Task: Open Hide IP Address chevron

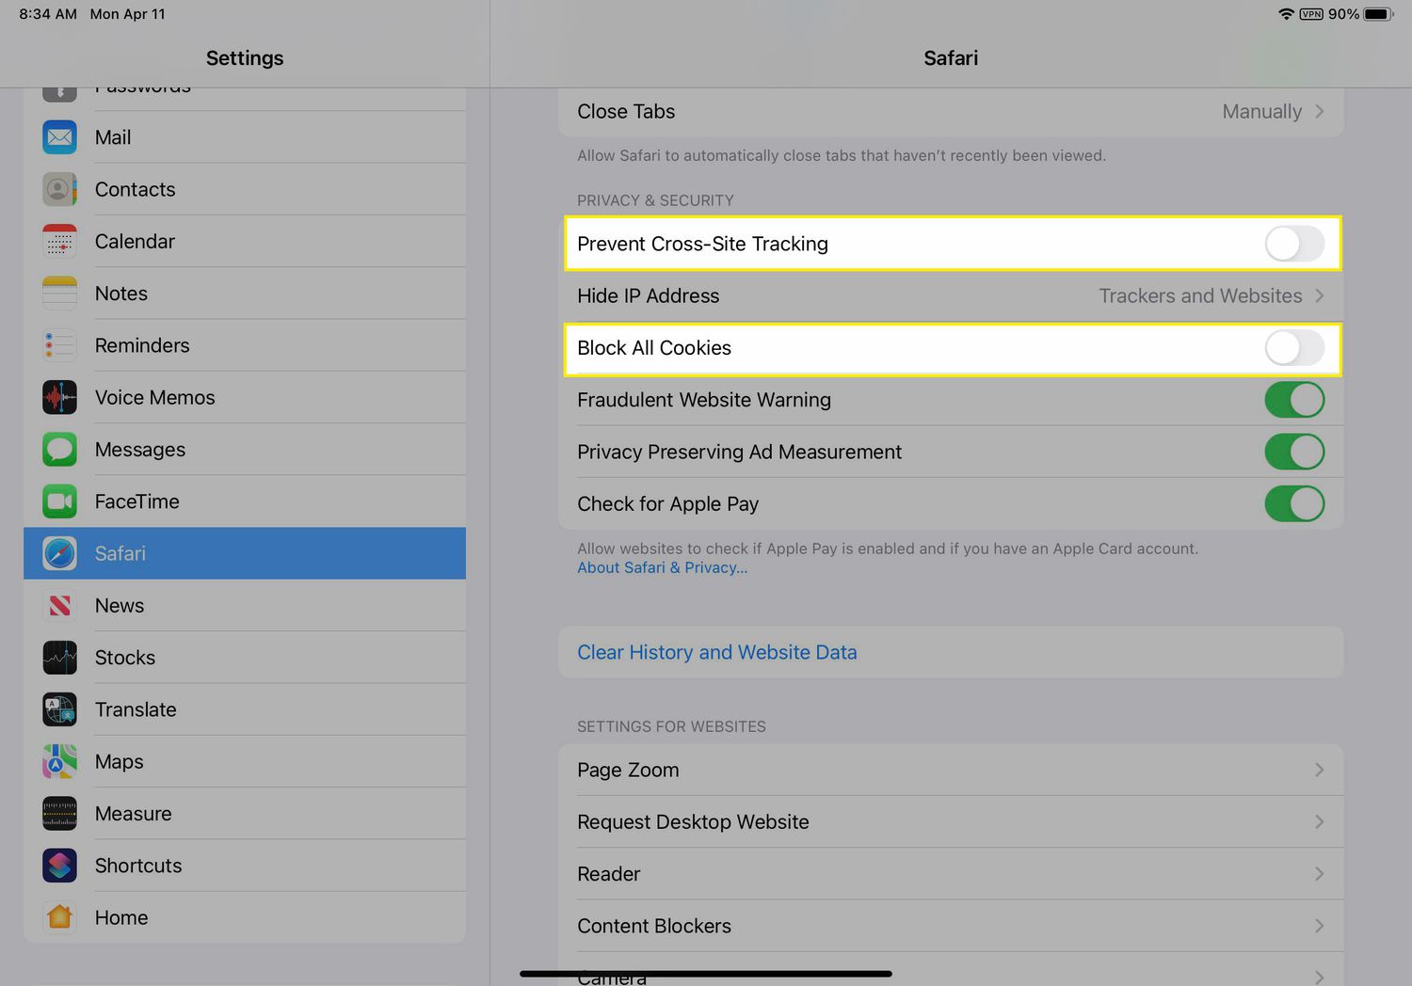Action: coord(1320,295)
